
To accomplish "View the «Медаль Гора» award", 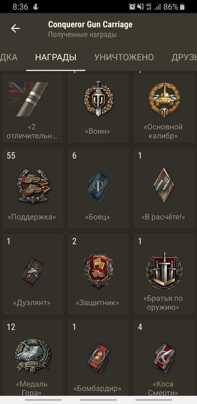I will click(33, 357).
